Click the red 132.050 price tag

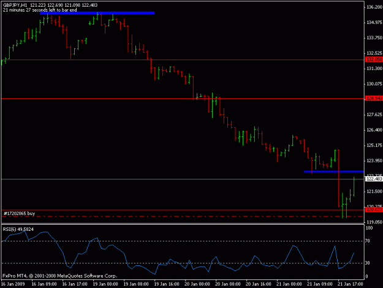click(374, 60)
